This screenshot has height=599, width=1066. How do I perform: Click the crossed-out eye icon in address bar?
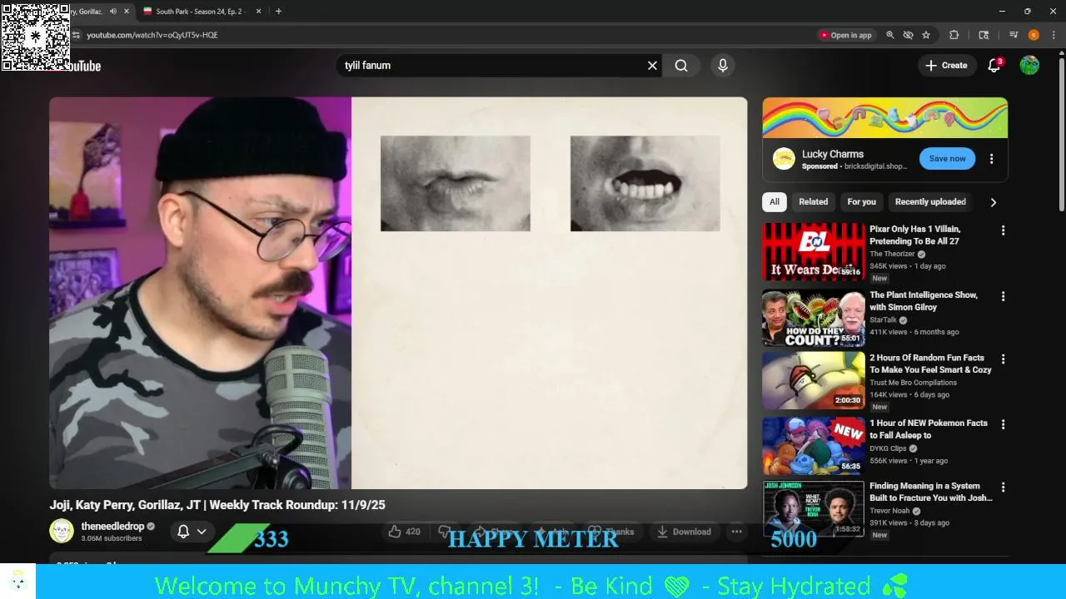[x=908, y=35]
